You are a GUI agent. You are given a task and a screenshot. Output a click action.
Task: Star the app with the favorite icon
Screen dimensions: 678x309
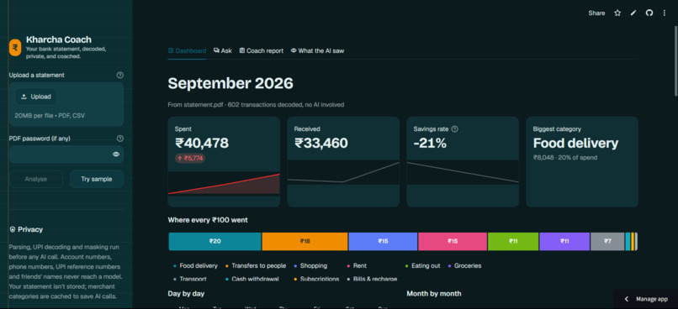[x=617, y=13]
